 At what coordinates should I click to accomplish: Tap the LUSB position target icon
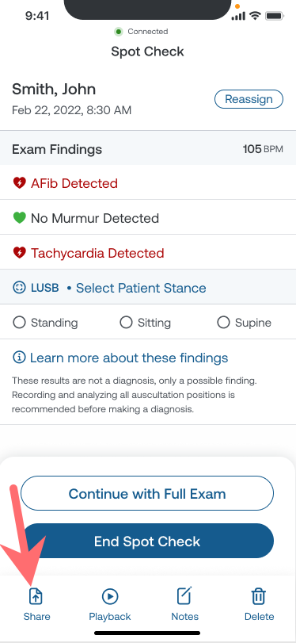[x=19, y=288]
